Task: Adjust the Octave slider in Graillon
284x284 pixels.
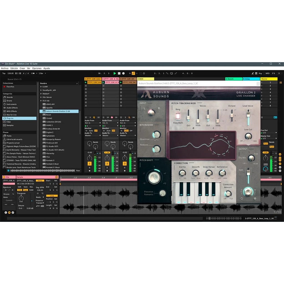Action: tap(232, 115)
